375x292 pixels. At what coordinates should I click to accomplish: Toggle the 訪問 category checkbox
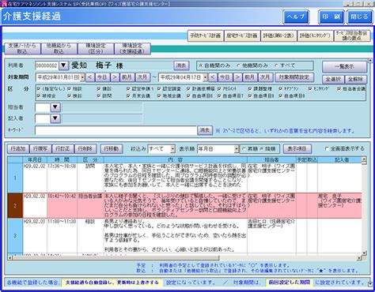[x=99, y=96]
